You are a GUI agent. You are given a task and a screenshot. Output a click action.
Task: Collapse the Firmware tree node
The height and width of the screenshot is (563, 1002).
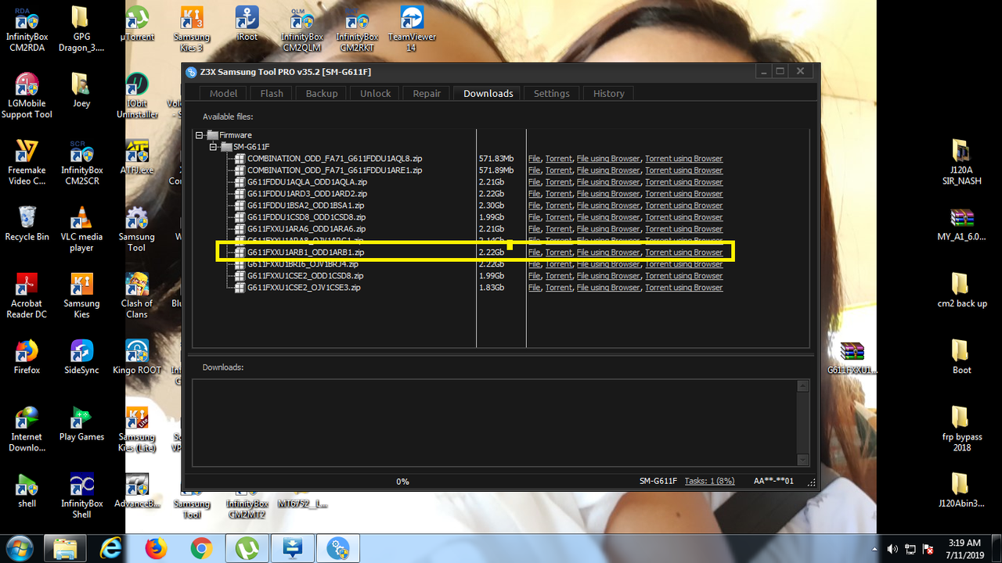(200, 135)
